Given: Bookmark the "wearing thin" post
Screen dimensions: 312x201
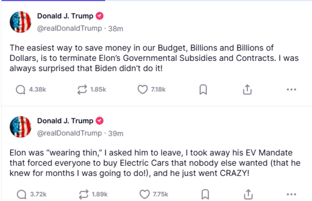Looking at the screenshot, I should tap(205, 195).
